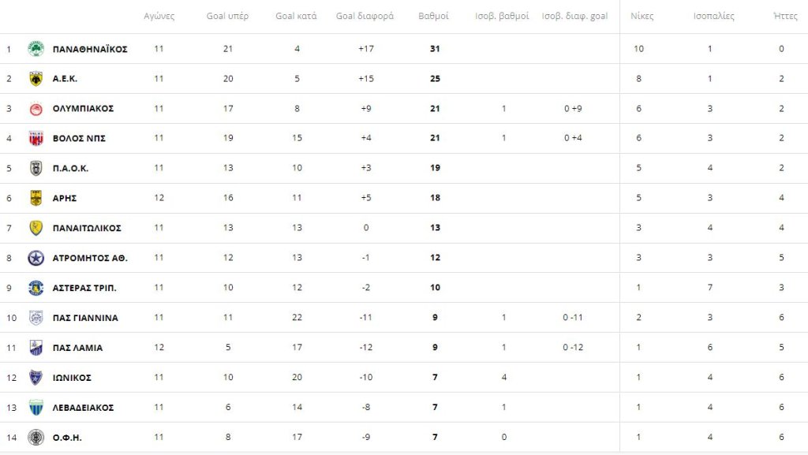Click the Ολυμπιακός red round crest
Image resolution: width=808 pixels, height=455 pixels.
[x=36, y=109]
